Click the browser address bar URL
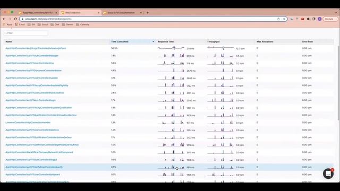The width and height of the screenshot is (340, 191). pyautogui.click(x=48, y=19)
